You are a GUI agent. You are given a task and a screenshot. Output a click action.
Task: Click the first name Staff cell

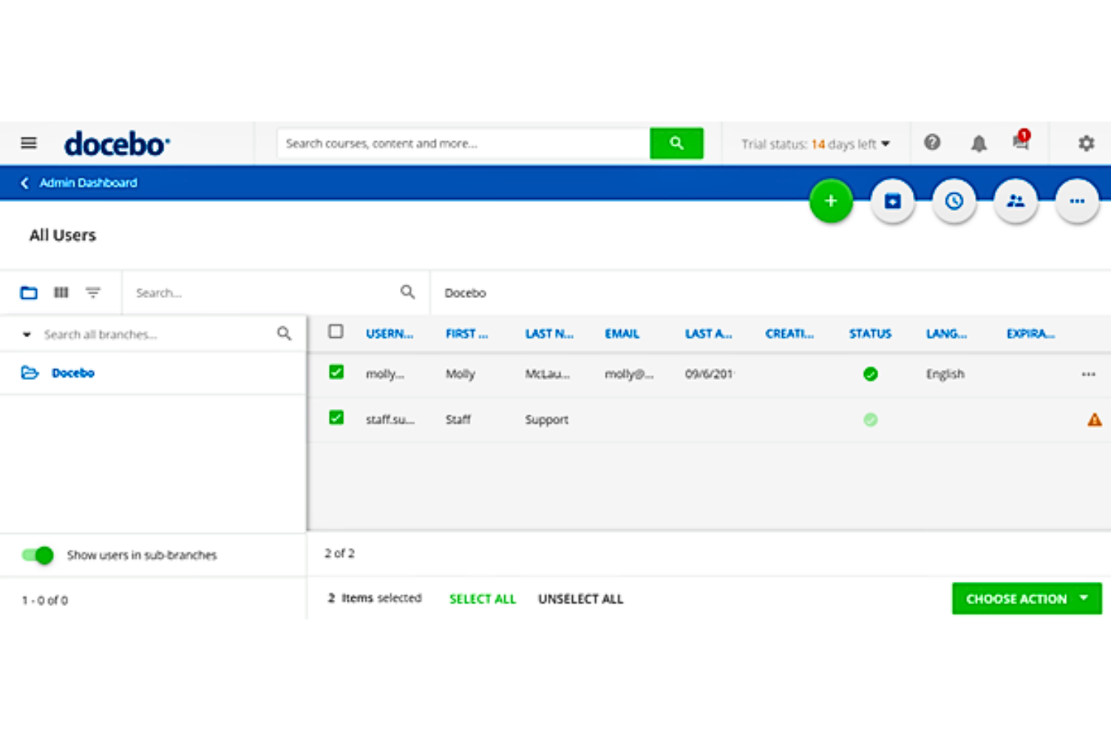coord(458,420)
